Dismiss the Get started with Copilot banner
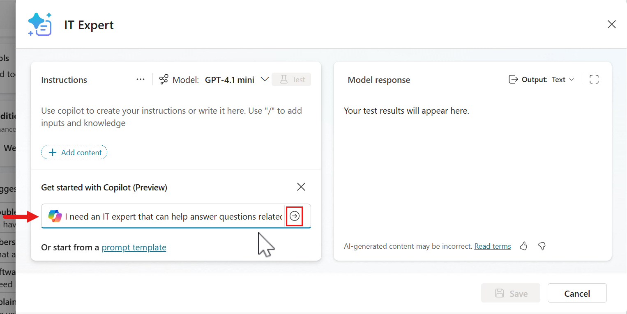 tap(301, 187)
